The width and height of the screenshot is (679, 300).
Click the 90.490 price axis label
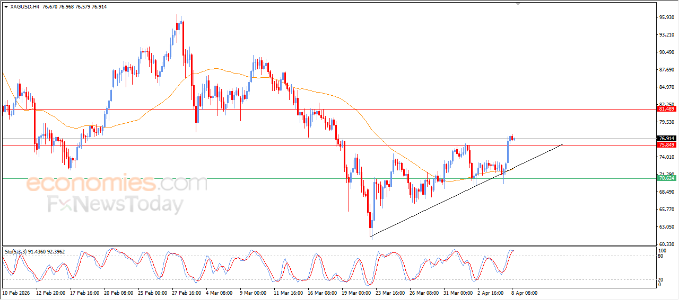[667, 52]
